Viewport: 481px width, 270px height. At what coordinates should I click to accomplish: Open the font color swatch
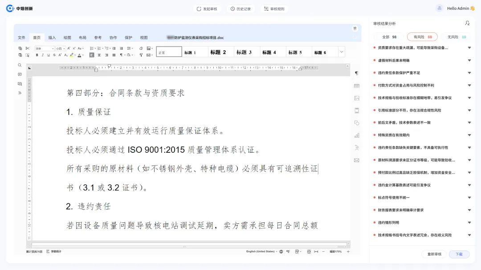click(79, 55)
